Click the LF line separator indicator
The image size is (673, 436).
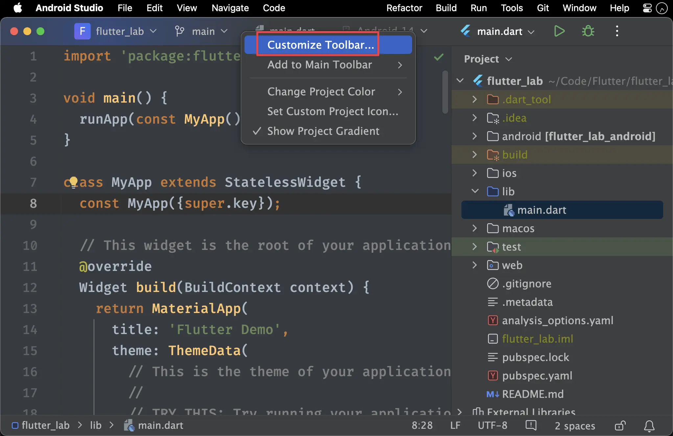(x=455, y=425)
